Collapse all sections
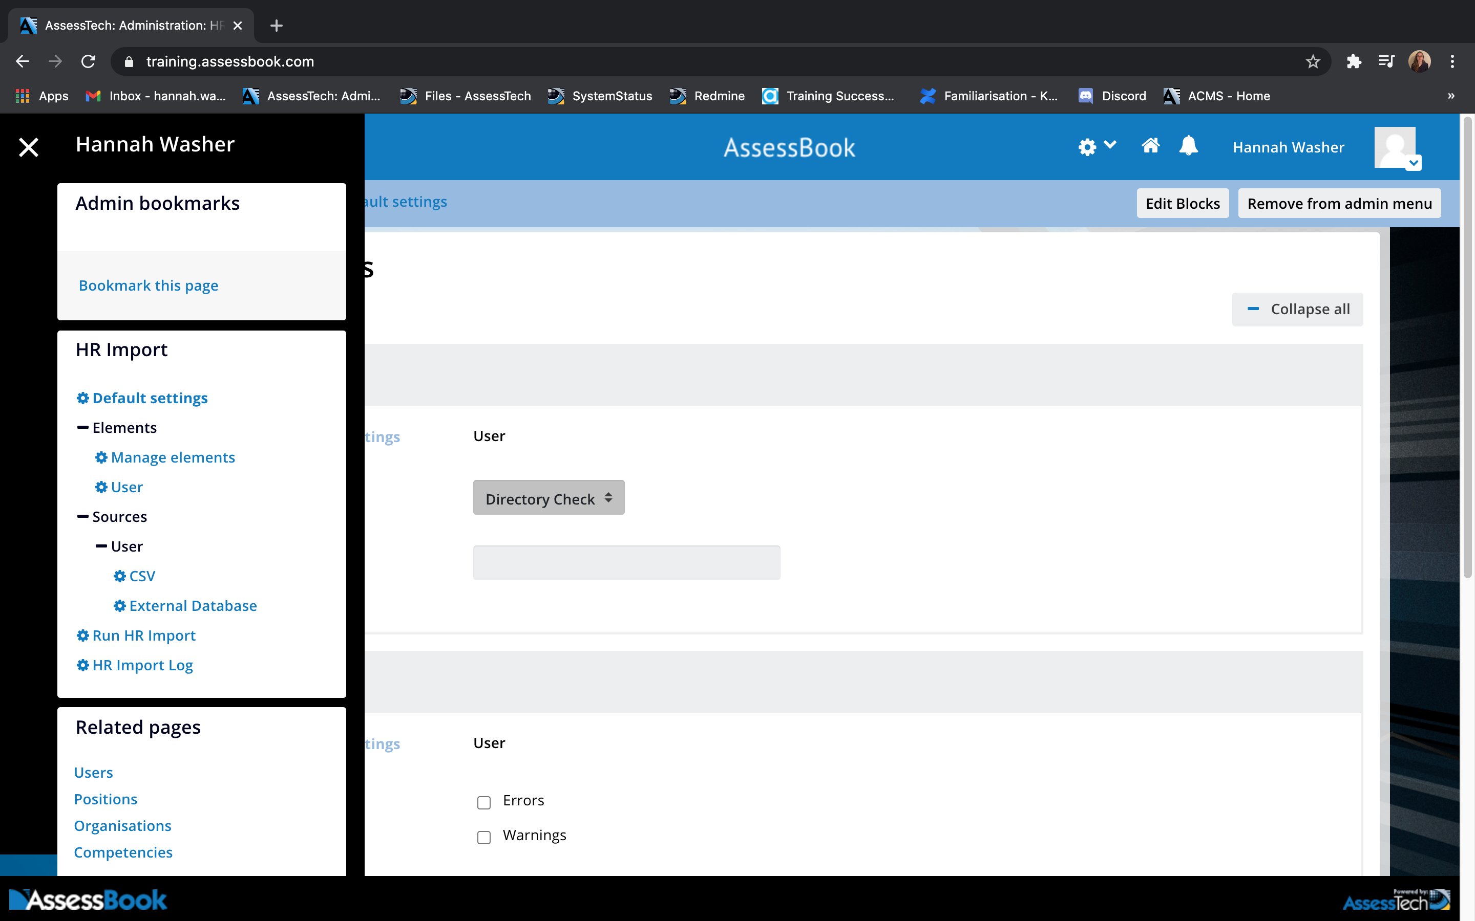The height and width of the screenshot is (921, 1475). click(x=1298, y=310)
